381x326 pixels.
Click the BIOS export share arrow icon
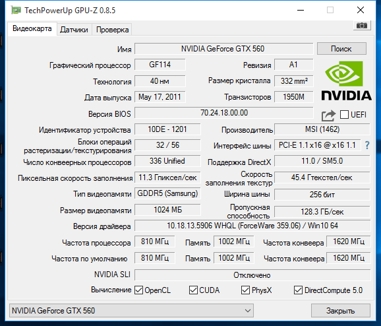coord(328,115)
